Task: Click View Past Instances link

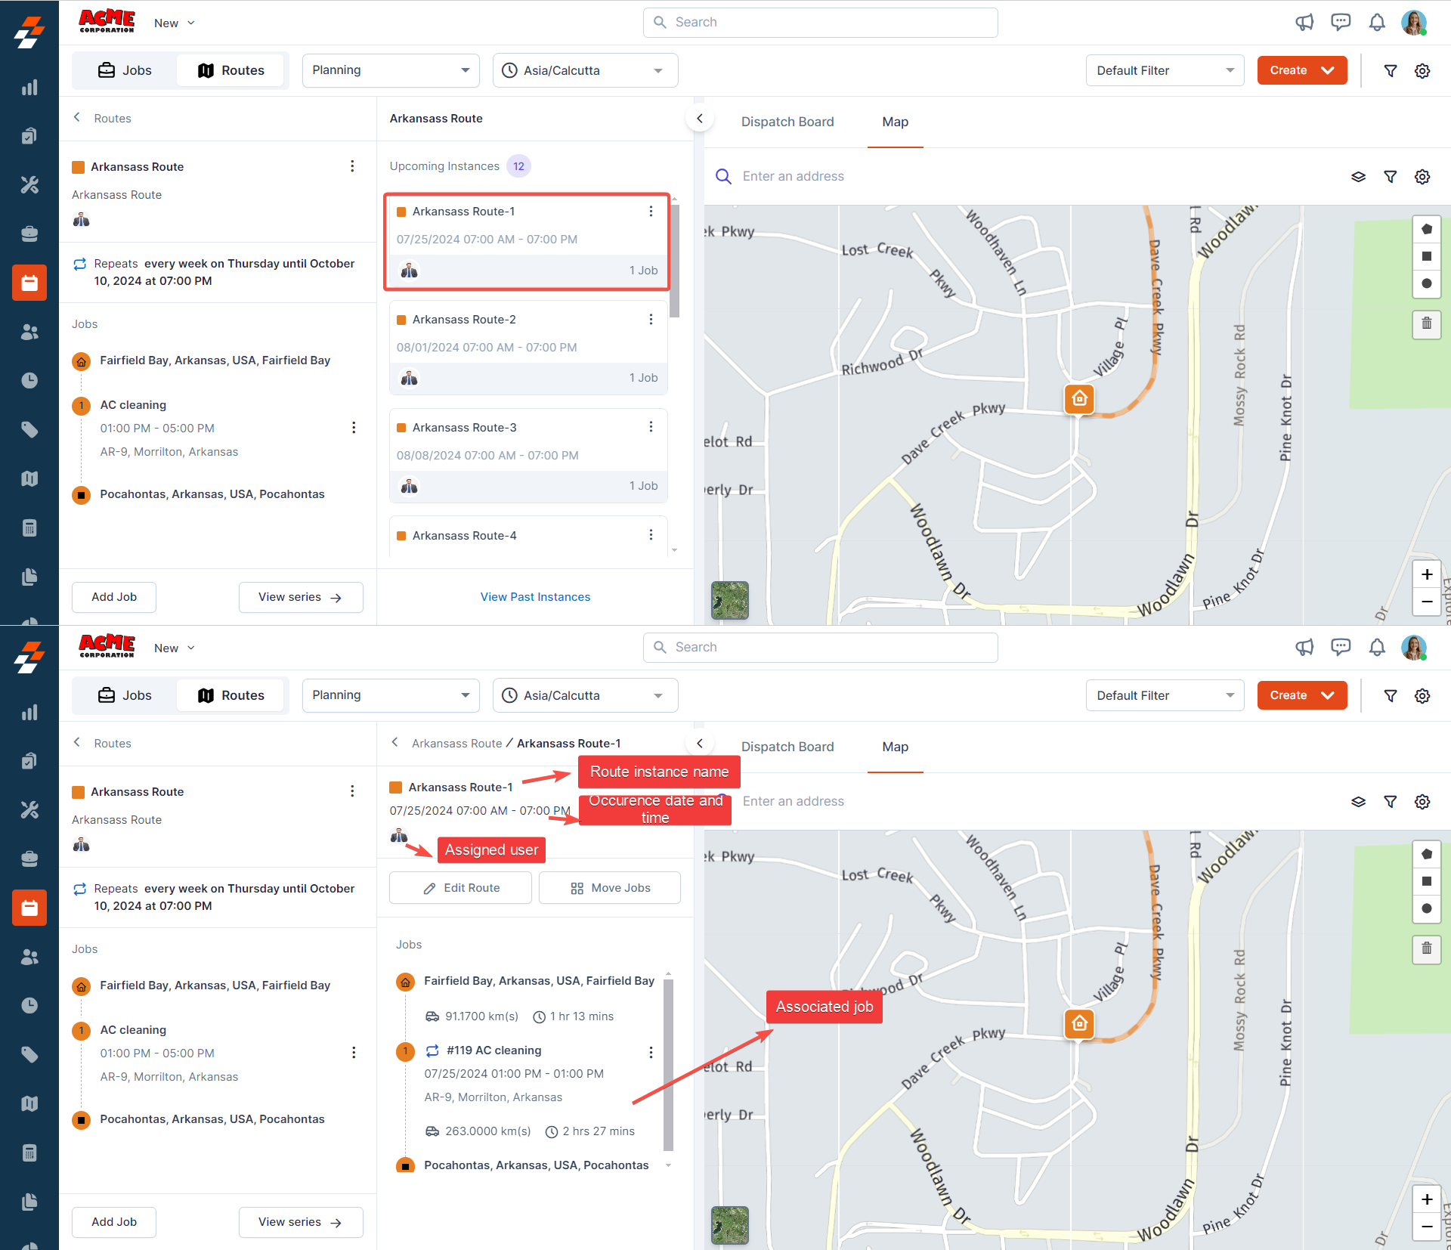Action: coord(535,597)
